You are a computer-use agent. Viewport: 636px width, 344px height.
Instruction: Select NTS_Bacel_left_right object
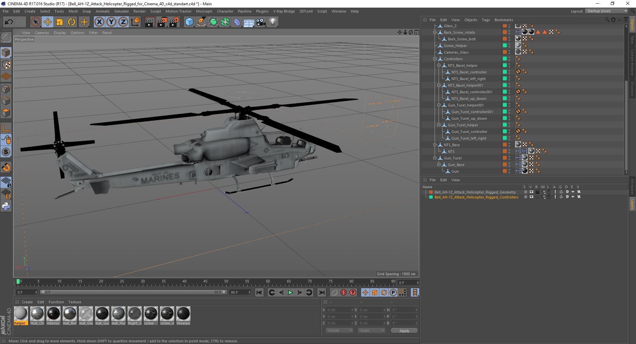coord(468,79)
